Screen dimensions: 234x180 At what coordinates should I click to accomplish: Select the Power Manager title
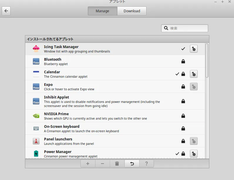58,152
